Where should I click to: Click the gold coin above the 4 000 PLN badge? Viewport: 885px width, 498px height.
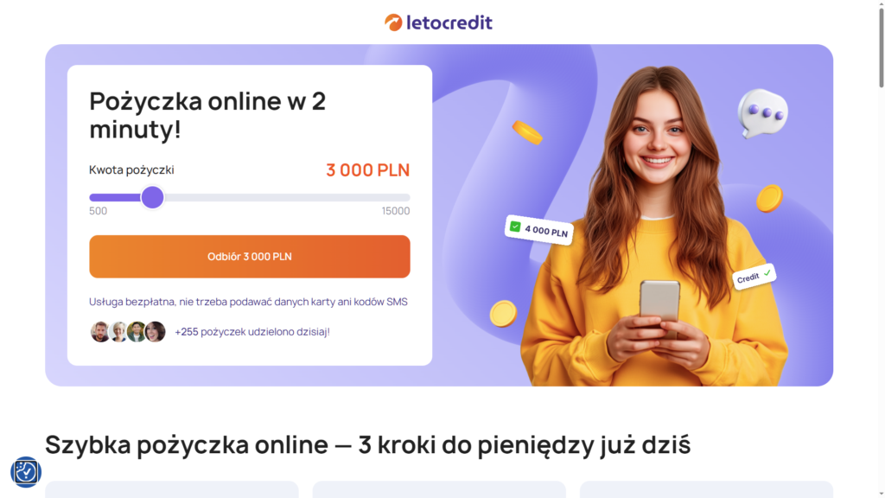[x=527, y=132]
